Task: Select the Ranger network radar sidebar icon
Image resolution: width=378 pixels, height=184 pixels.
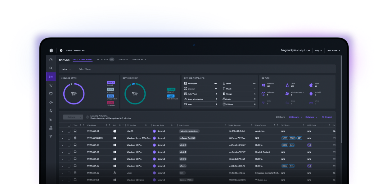Action: 51,76
